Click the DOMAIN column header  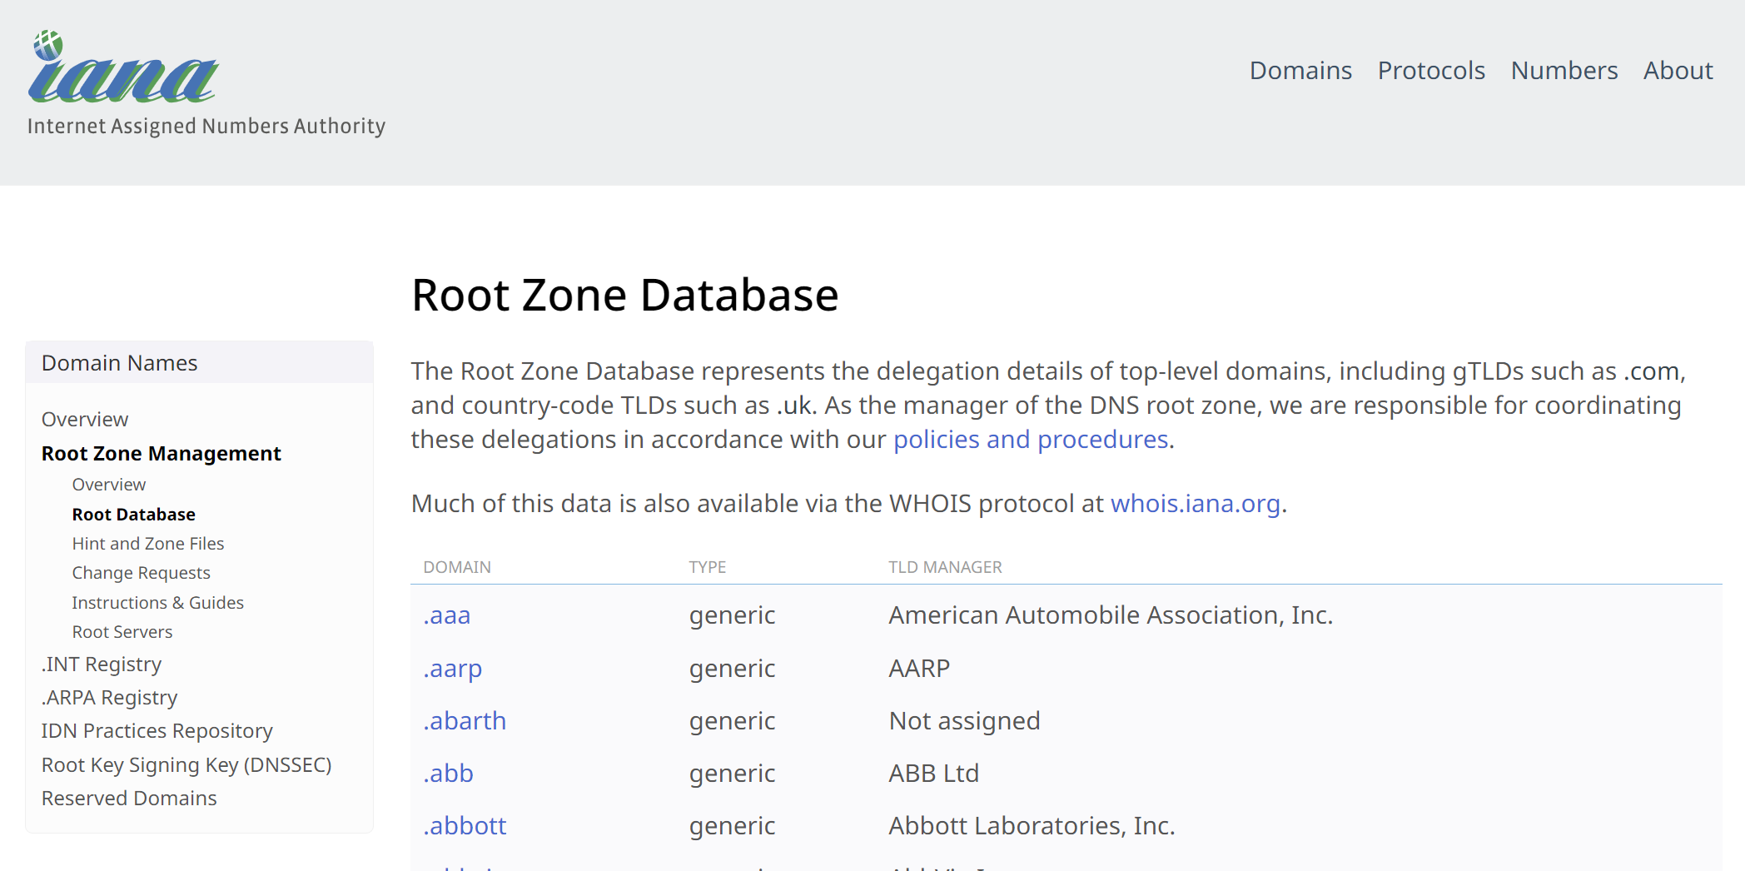pos(457,567)
